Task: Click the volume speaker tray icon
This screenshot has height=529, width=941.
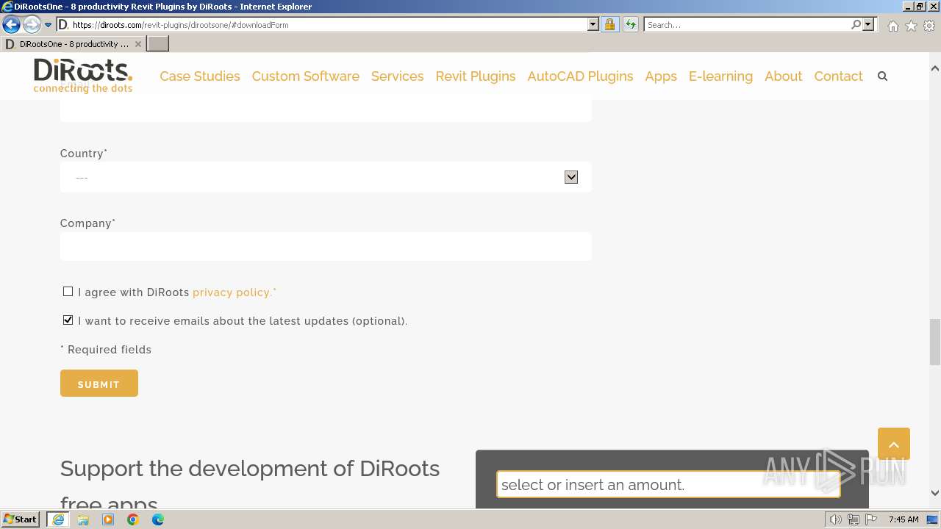Action: pos(835,519)
